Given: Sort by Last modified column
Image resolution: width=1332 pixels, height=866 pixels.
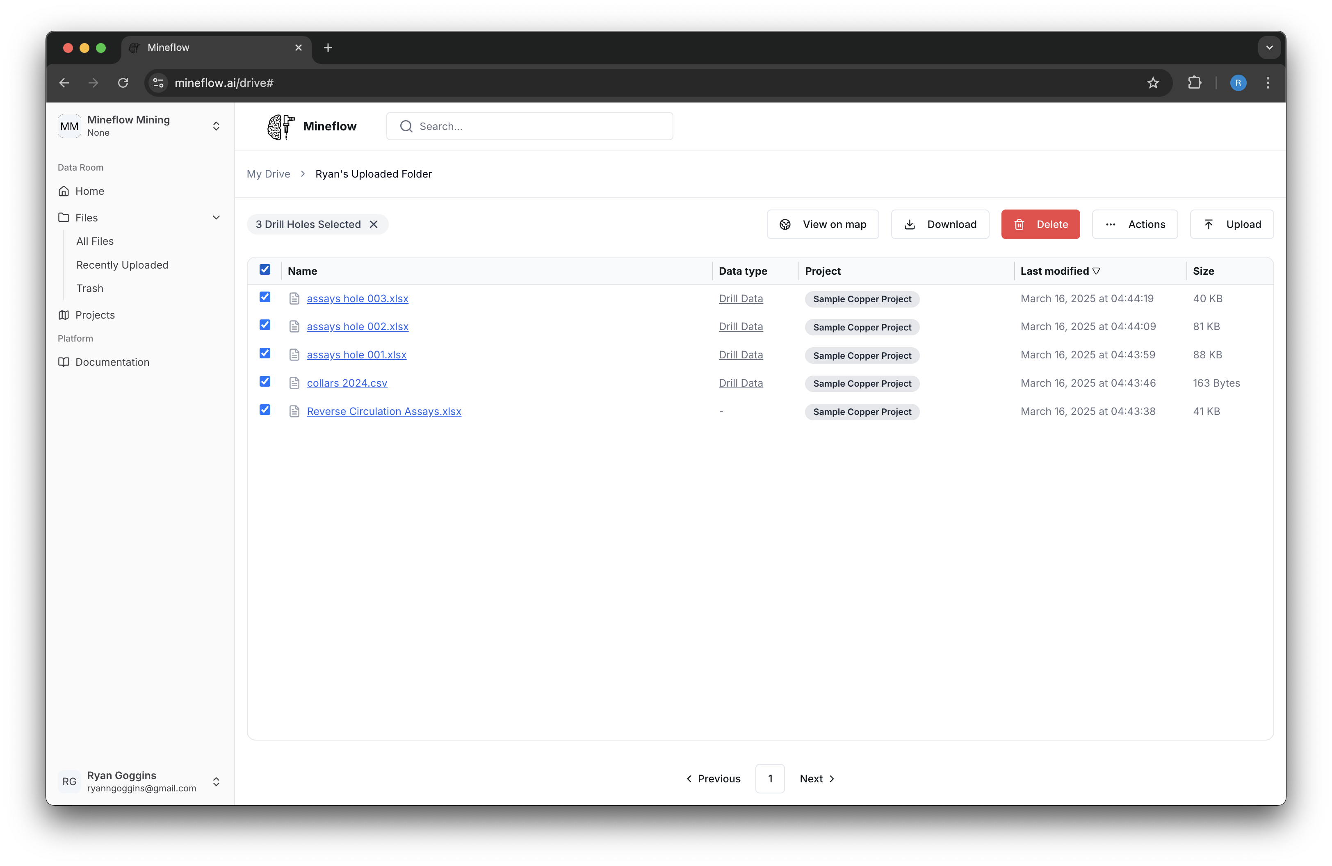Looking at the screenshot, I should pos(1060,271).
